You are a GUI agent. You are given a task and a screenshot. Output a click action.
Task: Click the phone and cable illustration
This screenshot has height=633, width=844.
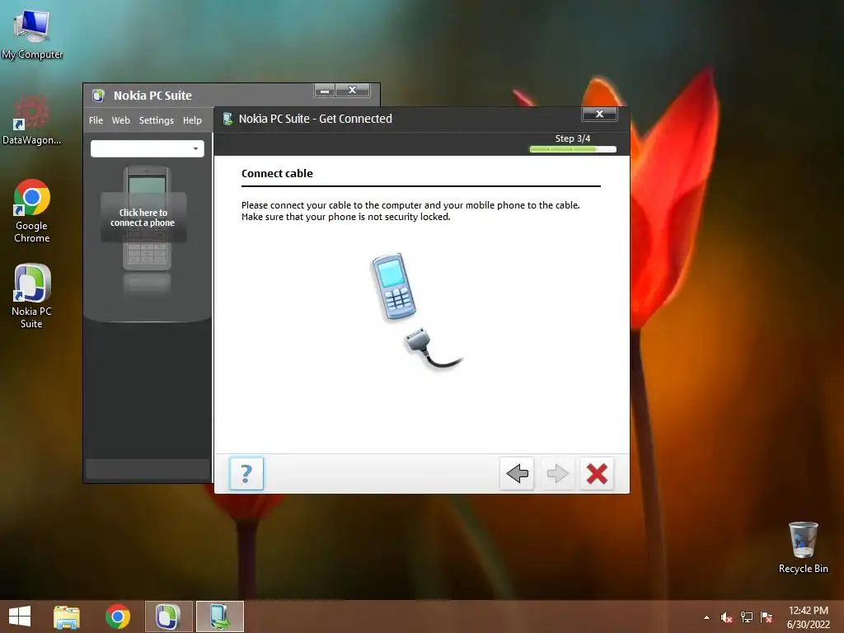coord(416,312)
